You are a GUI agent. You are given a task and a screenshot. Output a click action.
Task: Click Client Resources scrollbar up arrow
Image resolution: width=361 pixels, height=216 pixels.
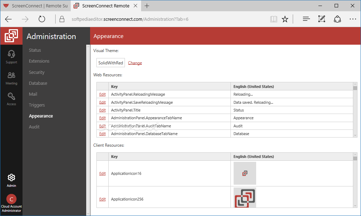click(355, 154)
